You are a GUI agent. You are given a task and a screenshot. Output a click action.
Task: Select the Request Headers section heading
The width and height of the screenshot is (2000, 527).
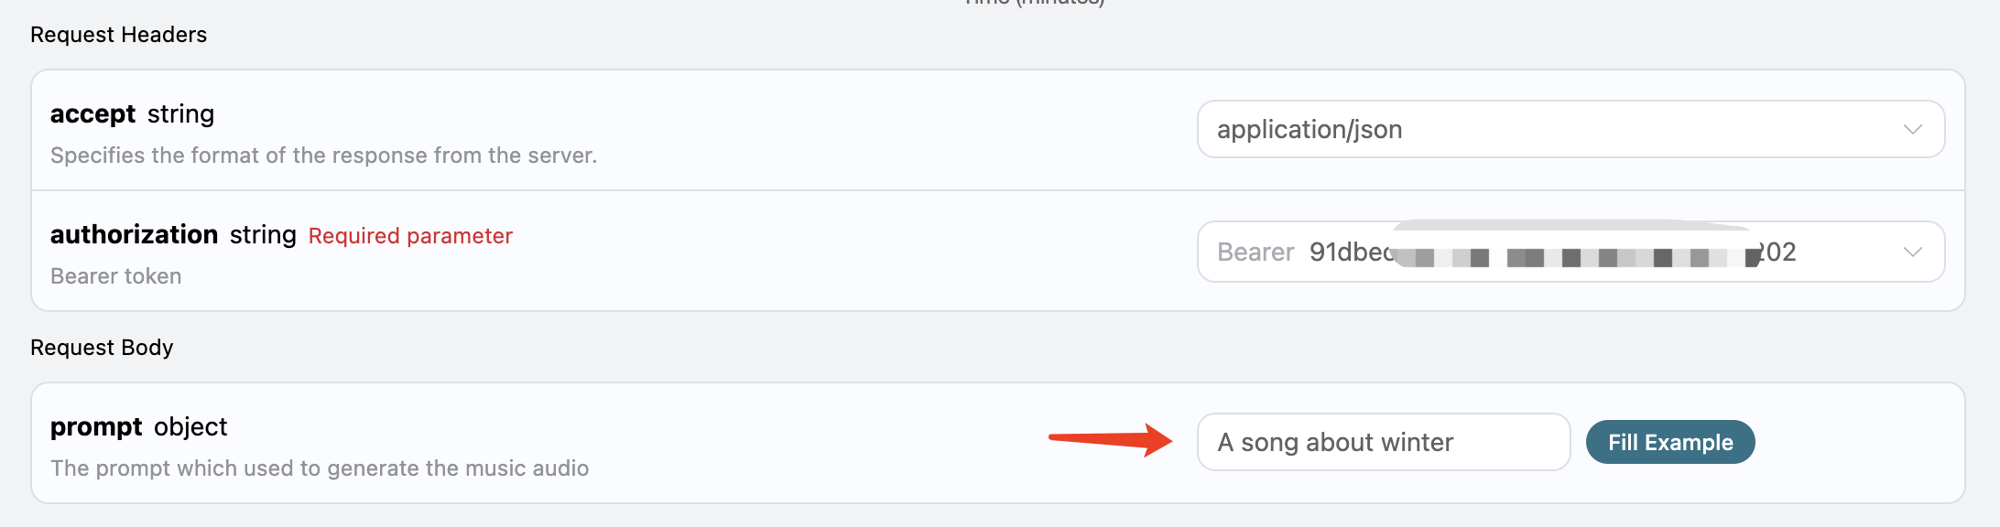tap(119, 35)
